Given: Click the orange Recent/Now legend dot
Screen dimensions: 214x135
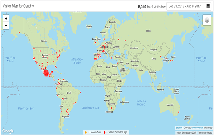Looking at the screenshot, I should (86, 132).
